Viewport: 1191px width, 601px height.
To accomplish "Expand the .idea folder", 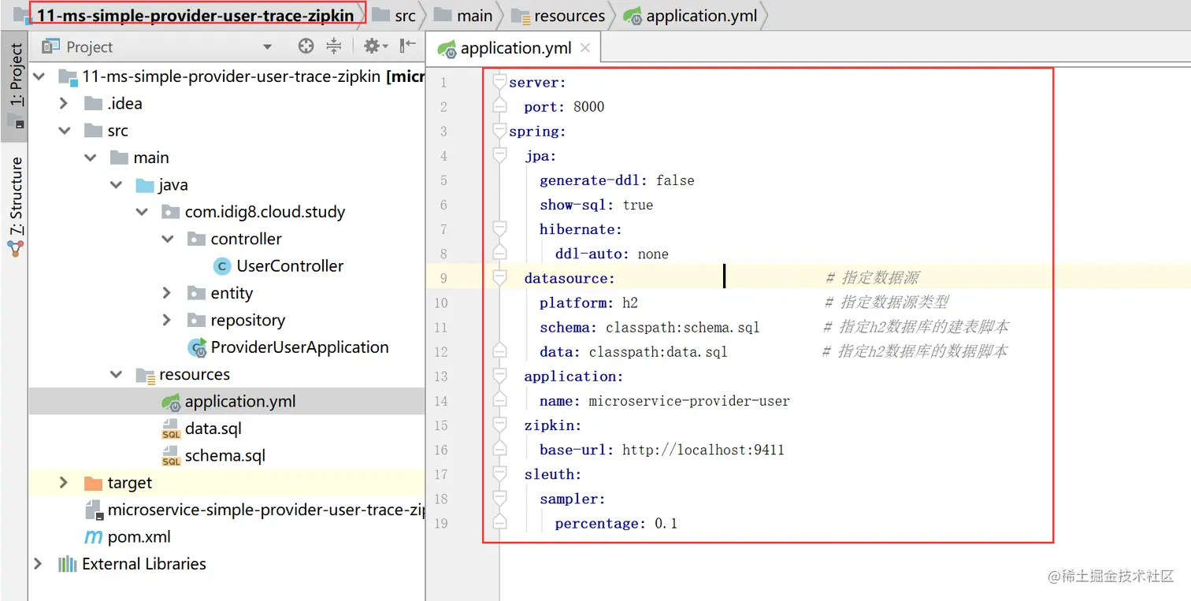I will tap(65, 103).
